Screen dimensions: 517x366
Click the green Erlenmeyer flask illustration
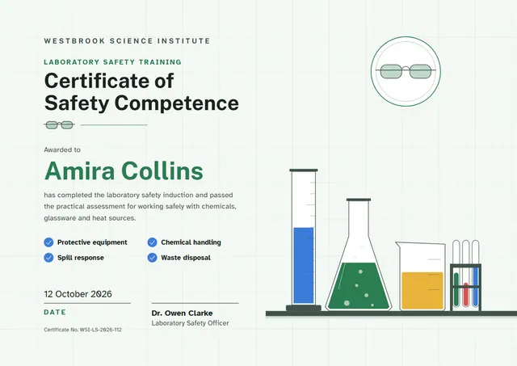pyautogui.click(x=359, y=255)
